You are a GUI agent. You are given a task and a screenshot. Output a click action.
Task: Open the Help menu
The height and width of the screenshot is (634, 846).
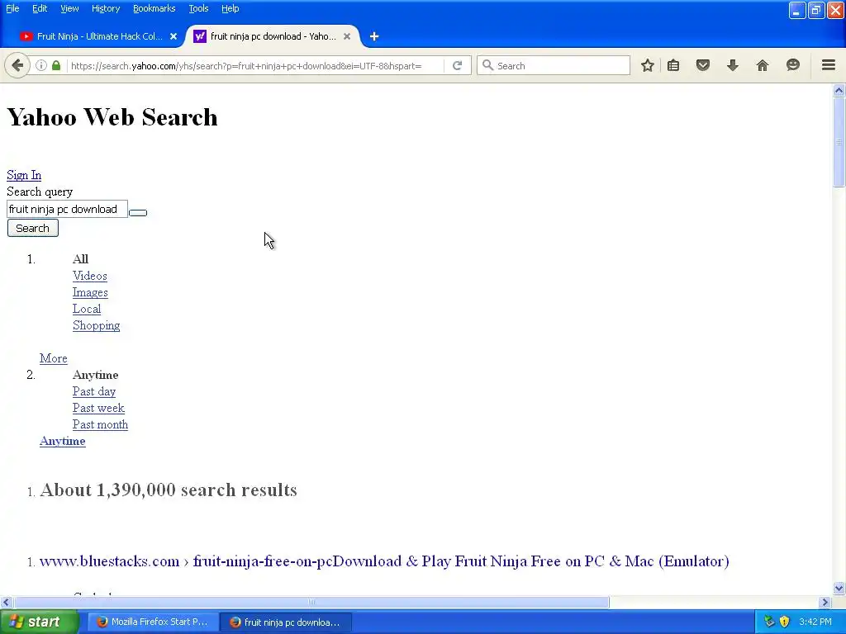click(x=230, y=8)
